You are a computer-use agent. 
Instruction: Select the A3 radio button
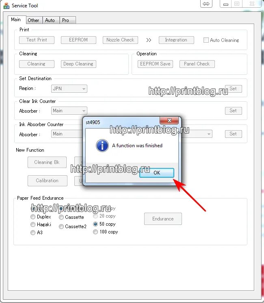coord(33,233)
